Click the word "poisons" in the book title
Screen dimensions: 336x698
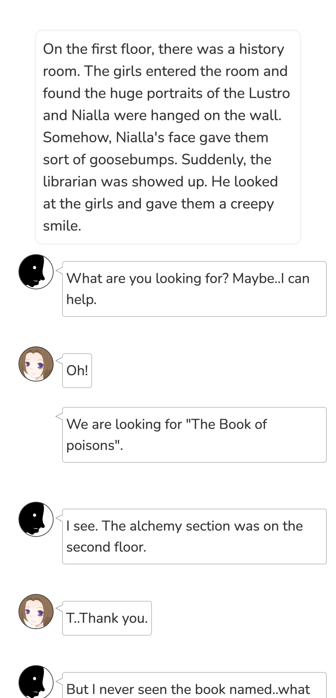click(x=92, y=446)
